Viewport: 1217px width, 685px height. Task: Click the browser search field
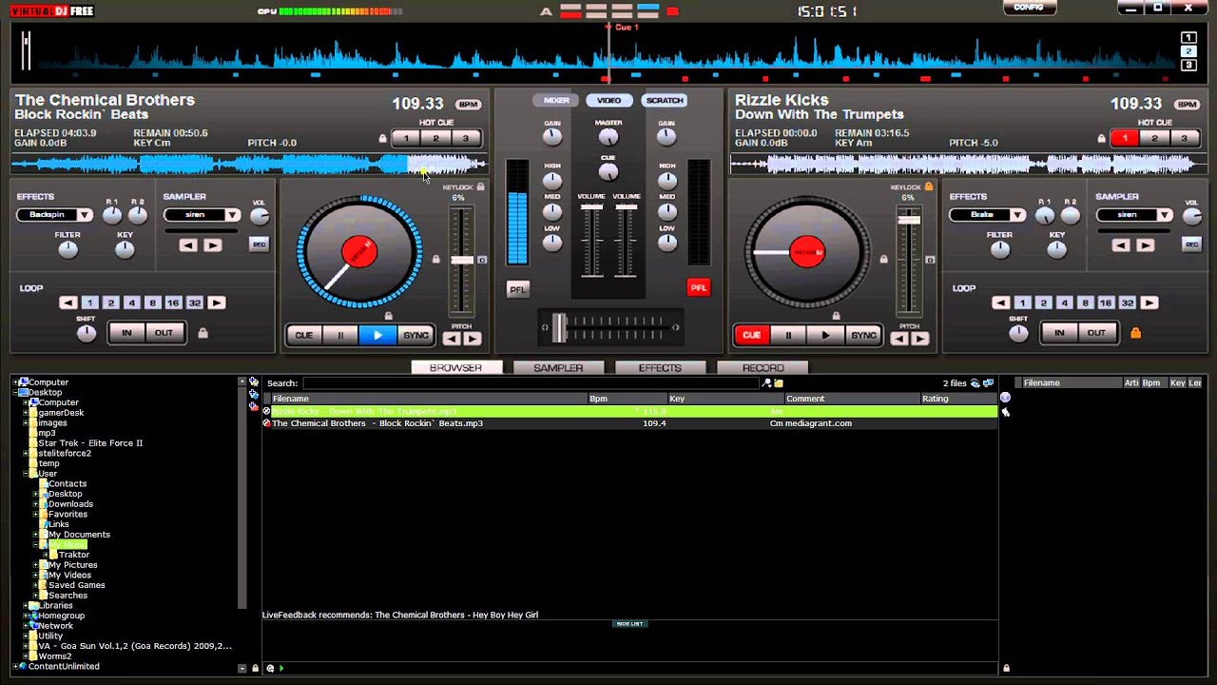(x=532, y=383)
